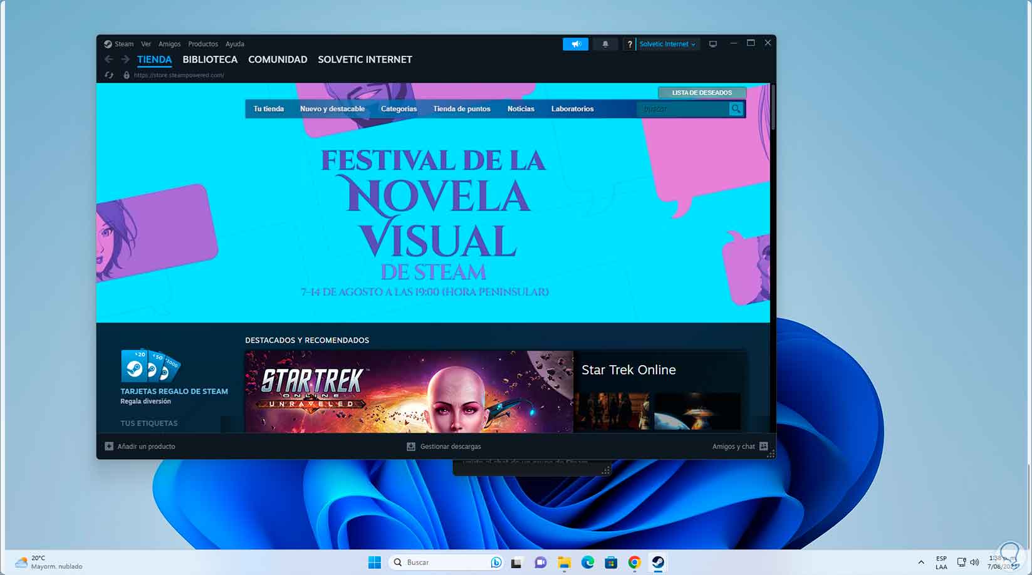The width and height of the screenshot is (1032, 575).
Task: Open Microsoft Store from the taskbar
Action: tap(611, 562)
